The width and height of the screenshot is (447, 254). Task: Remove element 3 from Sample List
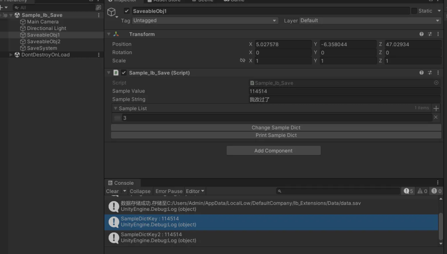(x=436, y=117)
